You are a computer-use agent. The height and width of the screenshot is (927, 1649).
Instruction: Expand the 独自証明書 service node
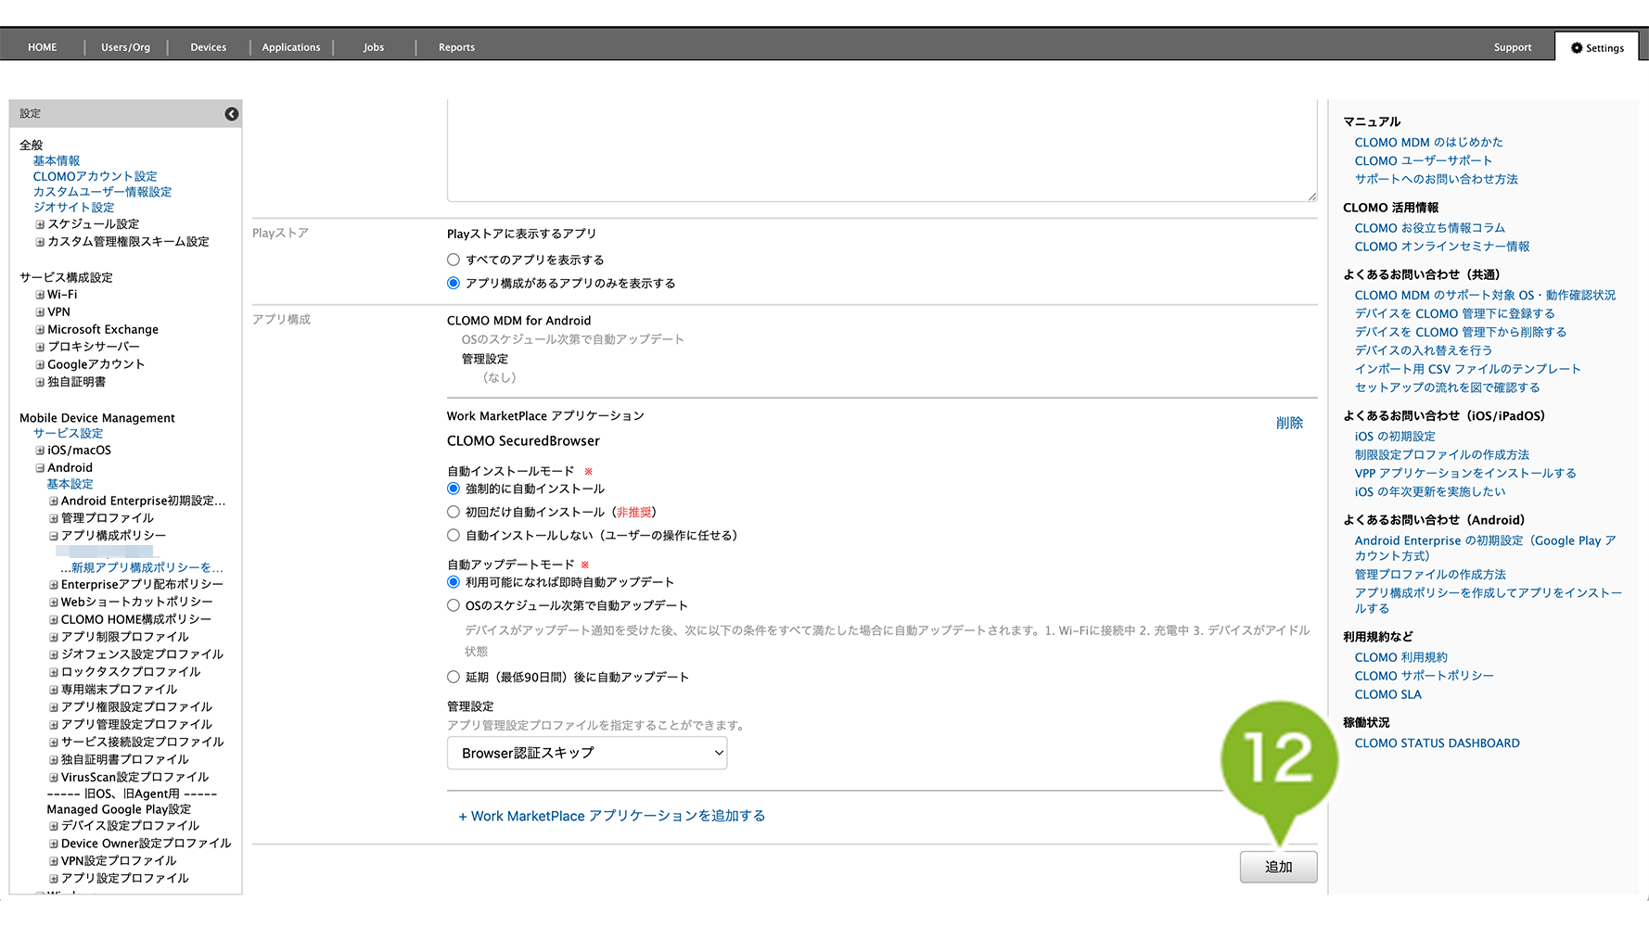(x=40, y=382)
